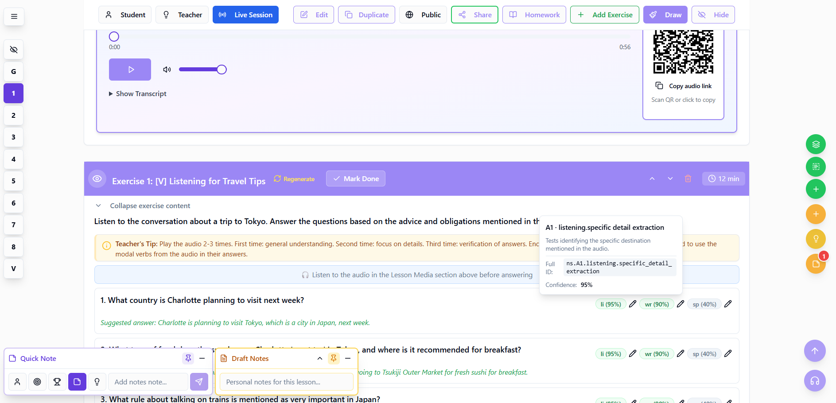Screen dimensions: 836x403
Task: Delete Exercise 1 with the trash icon
Action: pos(688,179)
